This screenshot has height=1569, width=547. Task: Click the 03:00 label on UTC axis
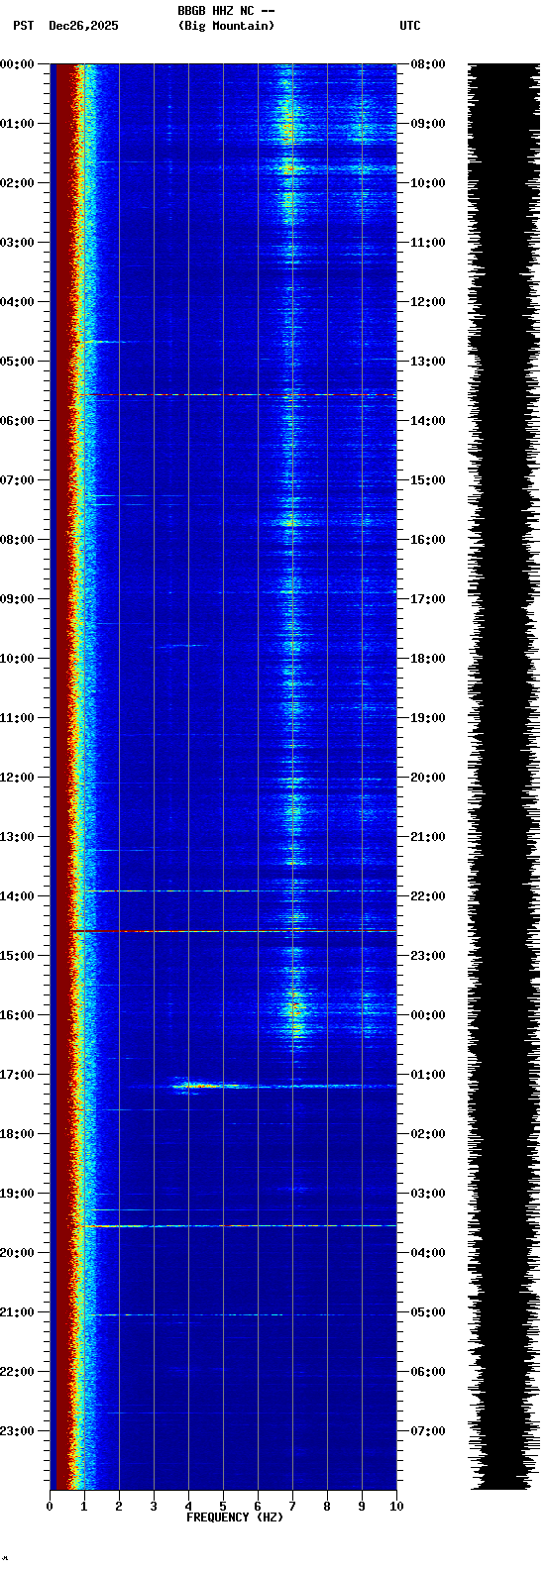(427, 1194)
